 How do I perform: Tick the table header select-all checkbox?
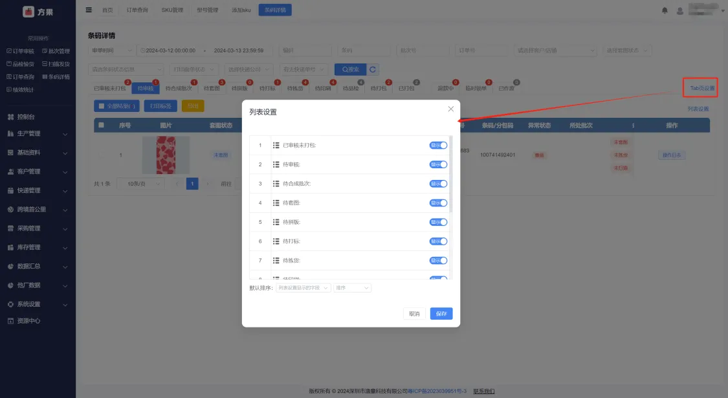click(x=101, y=125)
